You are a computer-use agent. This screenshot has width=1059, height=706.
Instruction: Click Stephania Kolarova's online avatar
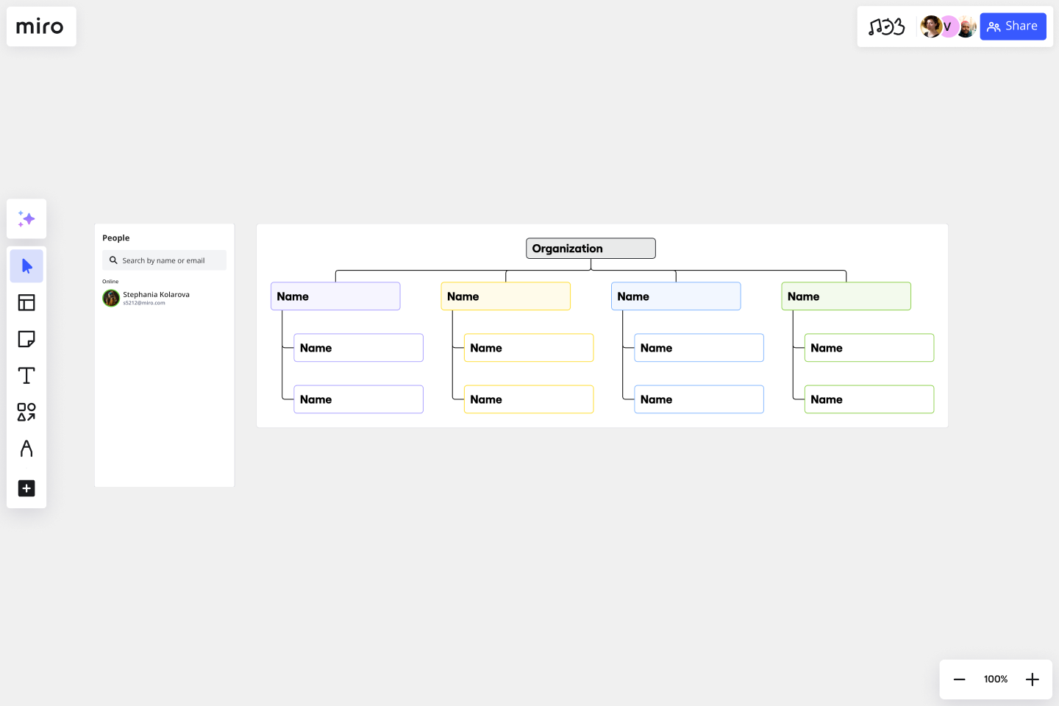pyautogui.click(x=110, y=298)
